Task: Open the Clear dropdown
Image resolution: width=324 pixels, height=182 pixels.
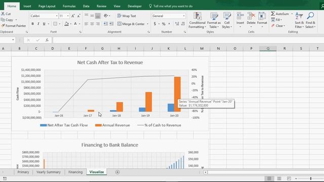Action: 278,26
